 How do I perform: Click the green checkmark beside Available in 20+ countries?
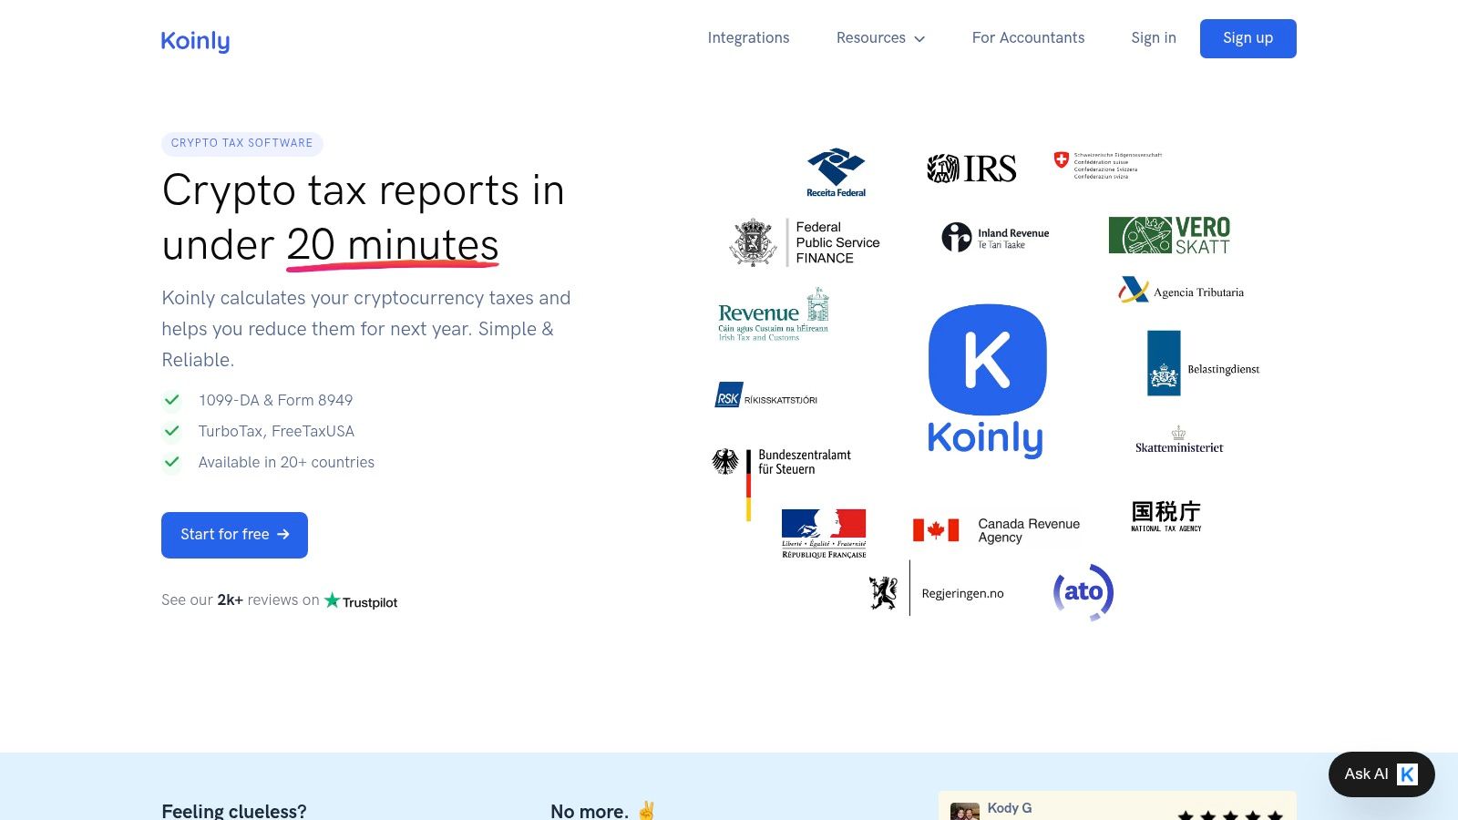click(171, 462)
